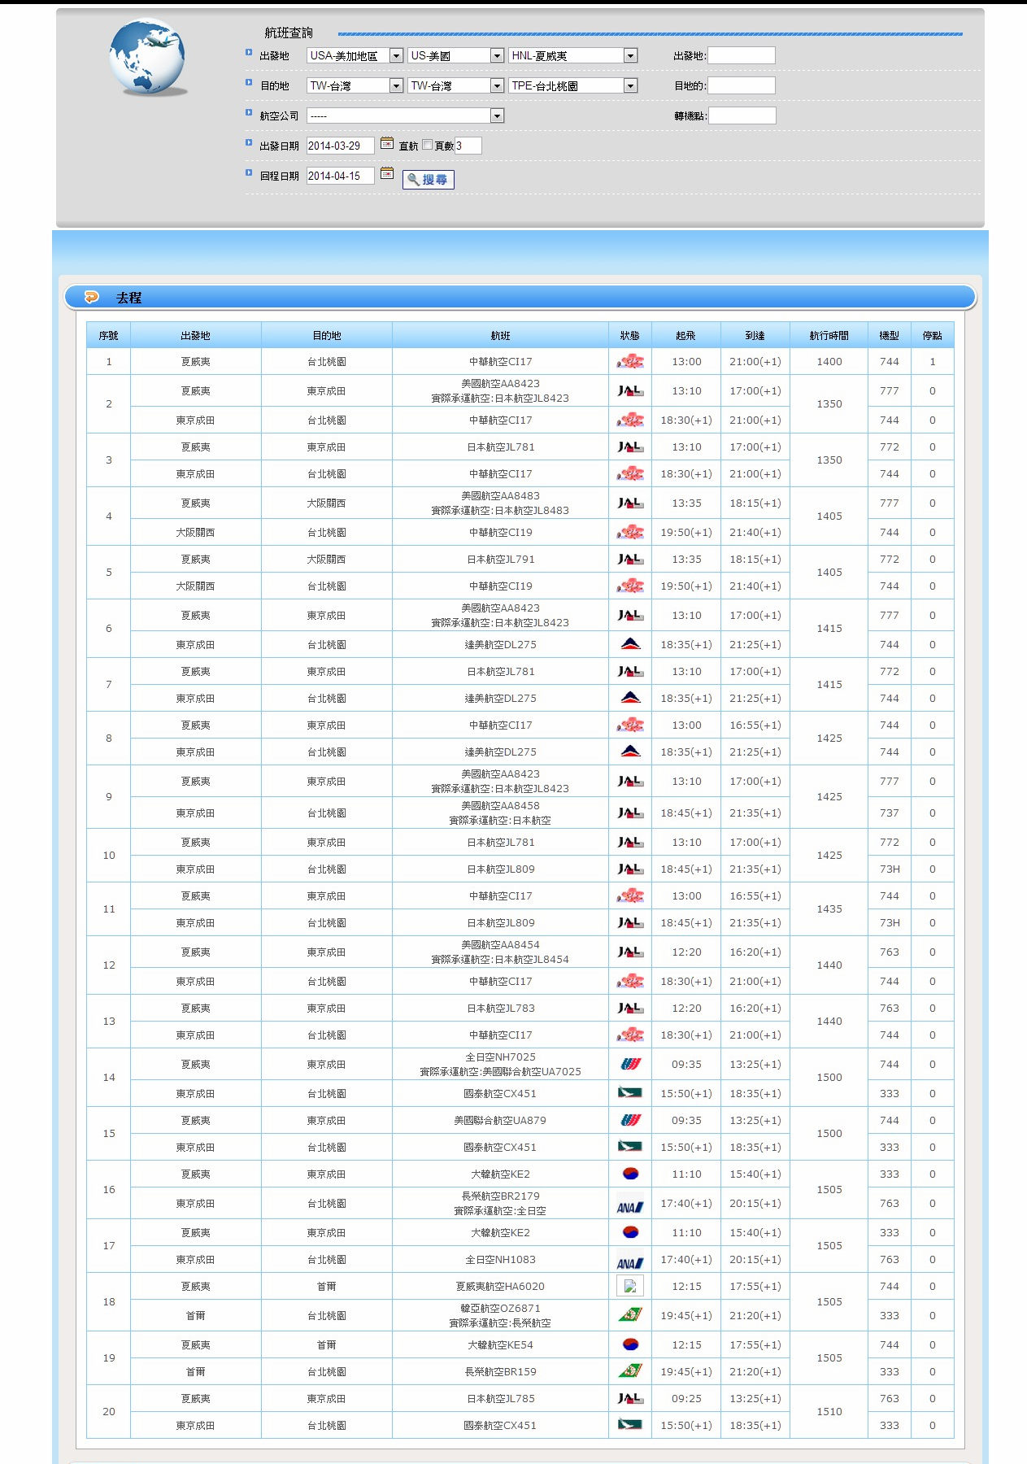Click the 狀態 column header
The image size is (1027, 1464).
click(x=630, y=335)
